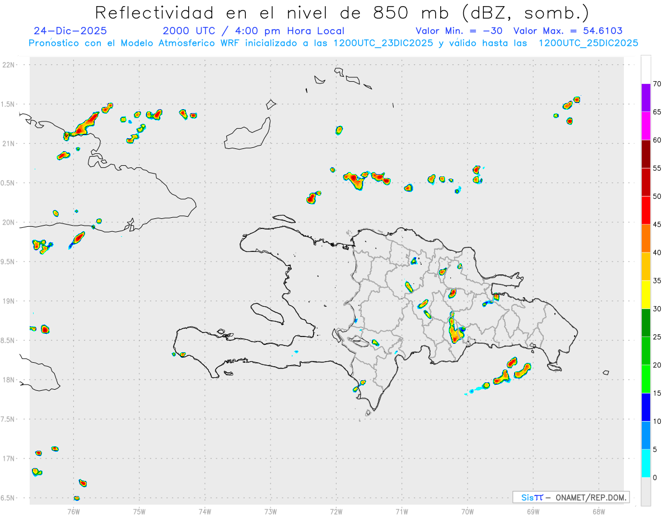Click the time label '2000 UTC / 4:00 pm Hora Local'
Screen dimensions: 672x519
pyautogui.click(x=253, y=31)
